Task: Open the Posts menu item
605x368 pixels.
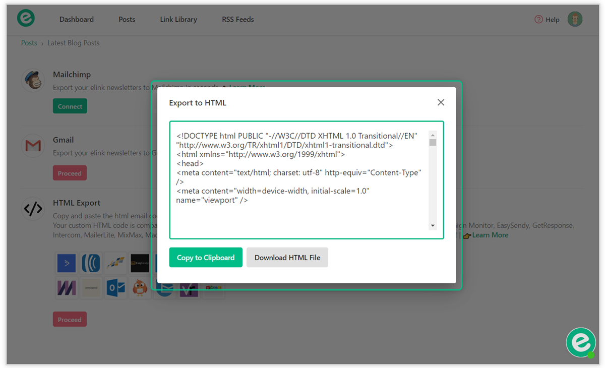Action: click(x=127, y=19)
